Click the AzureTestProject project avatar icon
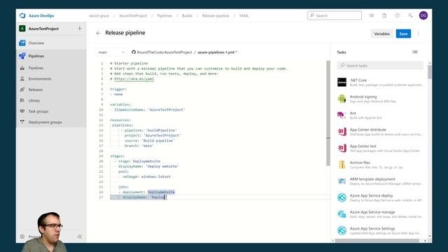The height and width of the screenshot is (252, 448). tap(22, 29)
